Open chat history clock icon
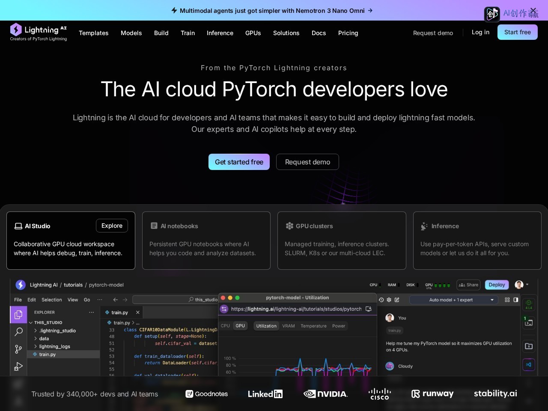548x411 pixels. coord(381,300)
